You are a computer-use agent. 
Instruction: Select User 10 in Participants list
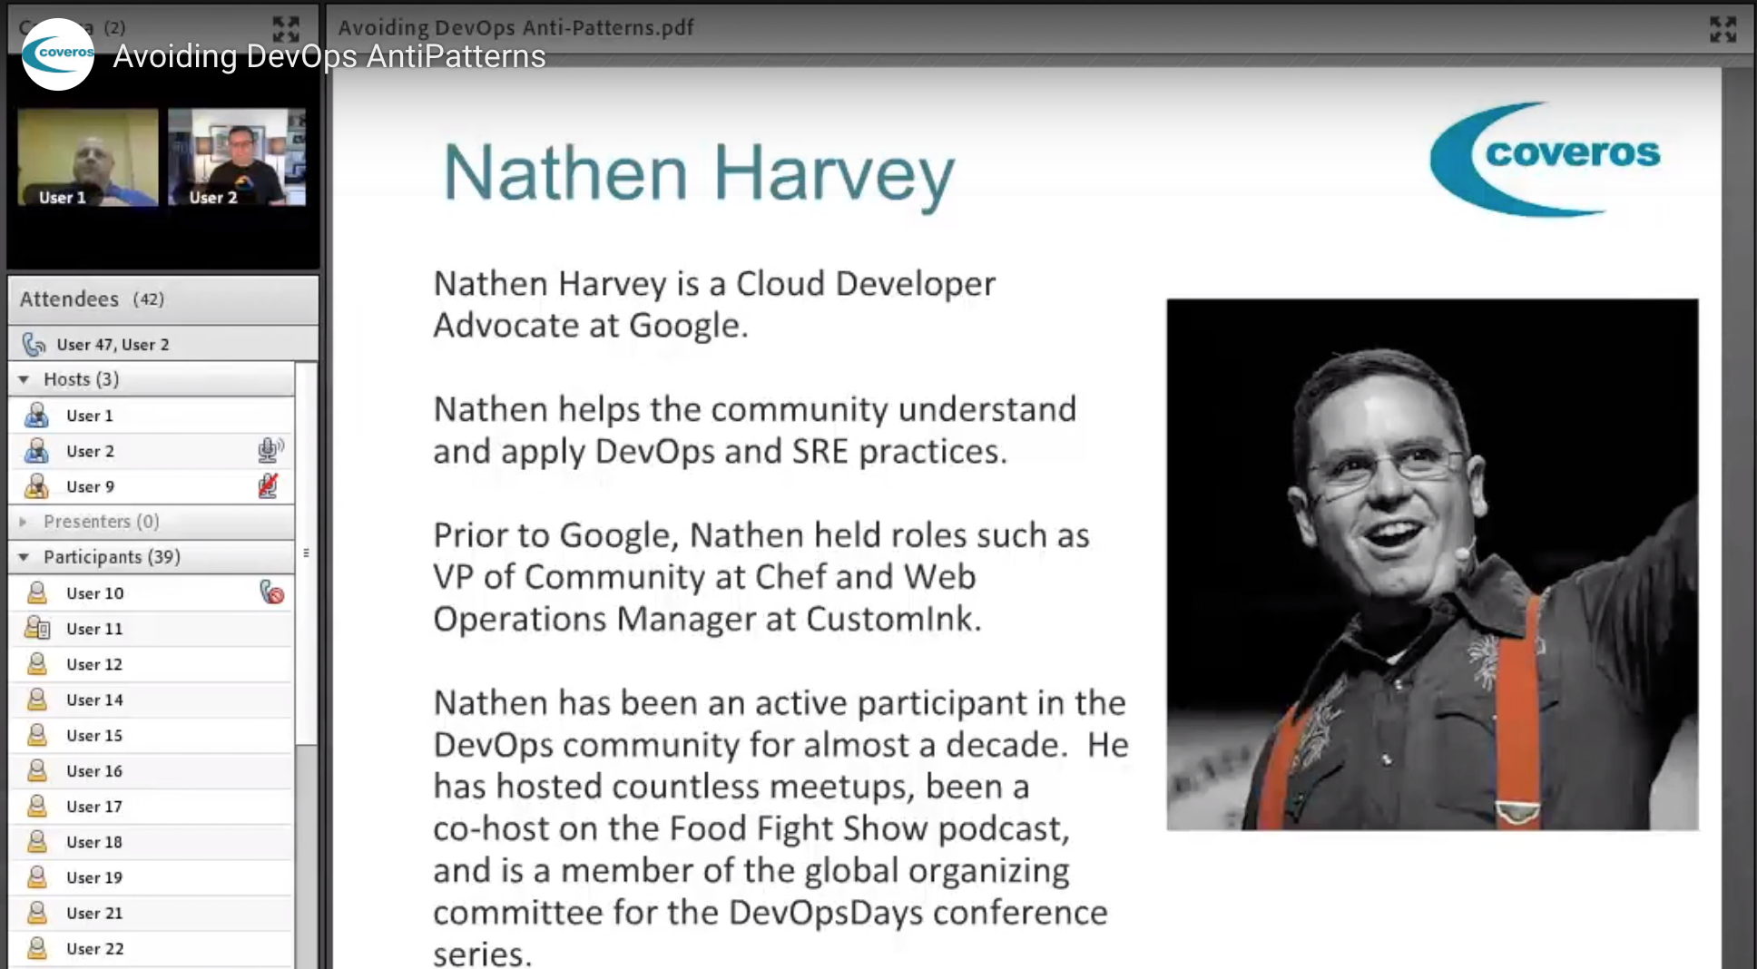coord(94,592)
